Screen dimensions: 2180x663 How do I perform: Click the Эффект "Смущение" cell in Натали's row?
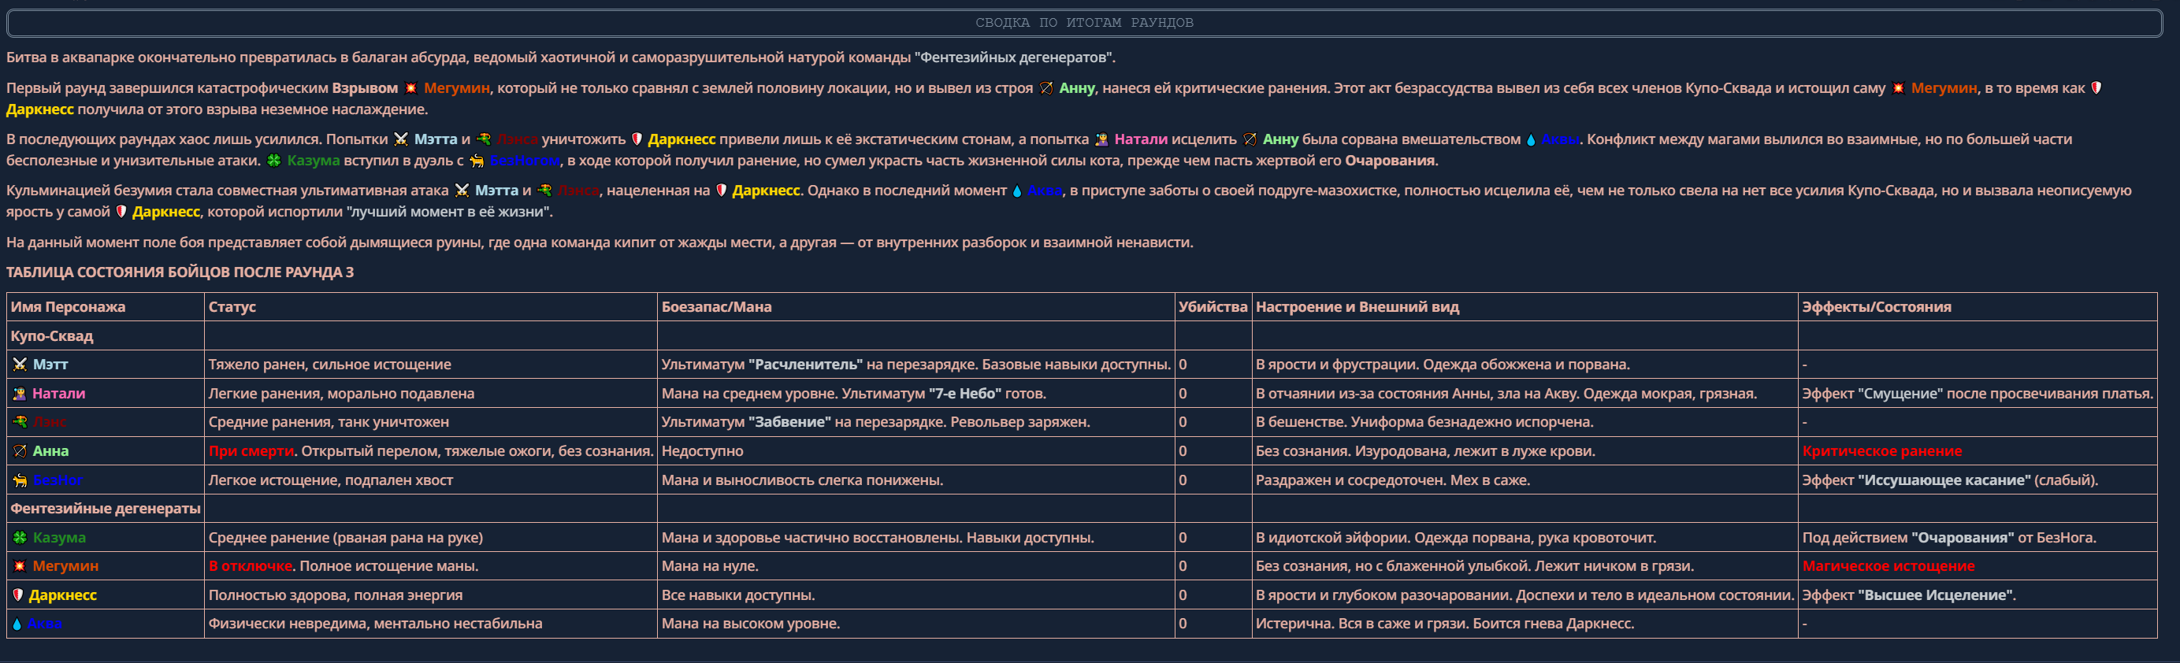tap(1977, 393)
